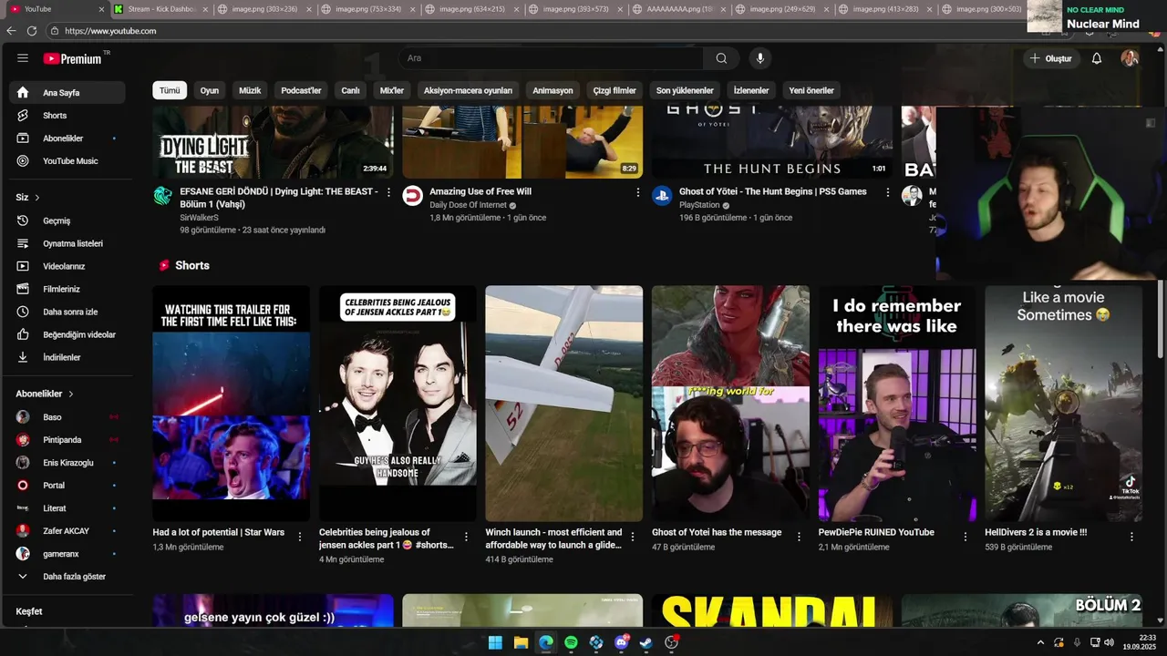Select the Son yüklenenler filter chip
The height and width of the screenshot is (656, 1167).
click(685, 90)
